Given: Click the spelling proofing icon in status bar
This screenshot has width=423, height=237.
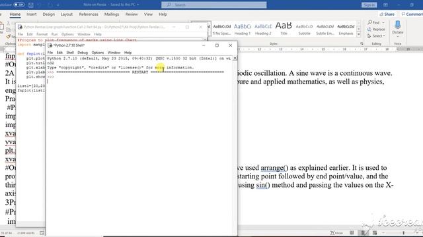Looking at the screenshot, I should click(42, 233).
